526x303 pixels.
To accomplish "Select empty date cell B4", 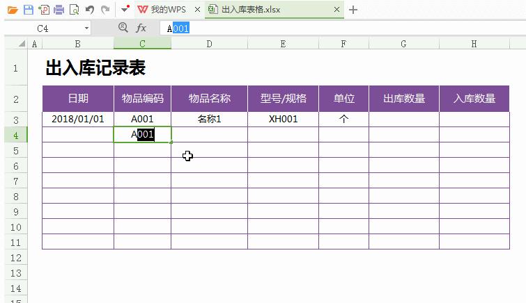I will (78, 135).
